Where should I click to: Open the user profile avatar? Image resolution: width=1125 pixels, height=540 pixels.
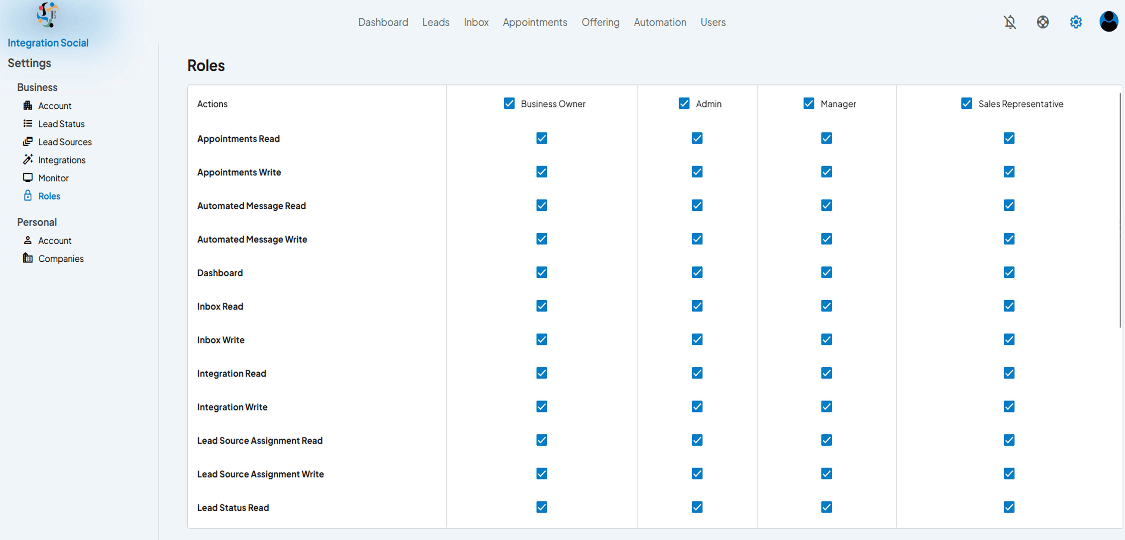click(x=1108, y=21)
